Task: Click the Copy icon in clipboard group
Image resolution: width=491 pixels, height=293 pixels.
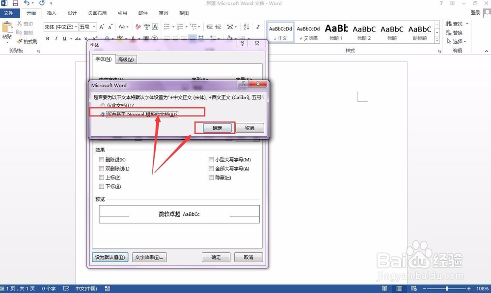Action: pos(19,32)
